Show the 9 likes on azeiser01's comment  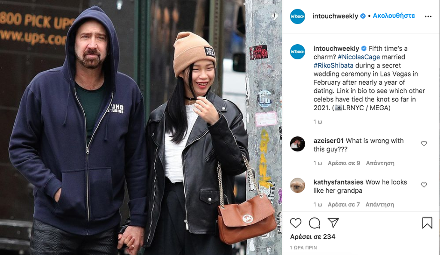344,163
